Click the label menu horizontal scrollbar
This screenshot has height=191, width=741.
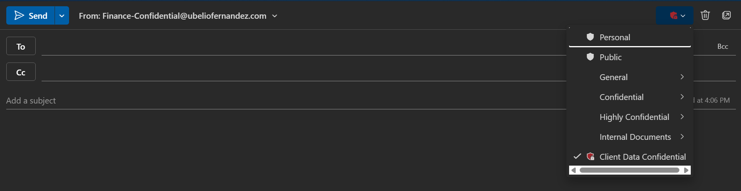pos(629,170)
